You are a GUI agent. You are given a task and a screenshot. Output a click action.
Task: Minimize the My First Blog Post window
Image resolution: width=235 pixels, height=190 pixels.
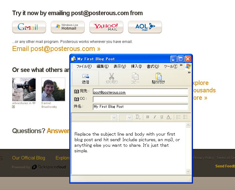point(173,59)
